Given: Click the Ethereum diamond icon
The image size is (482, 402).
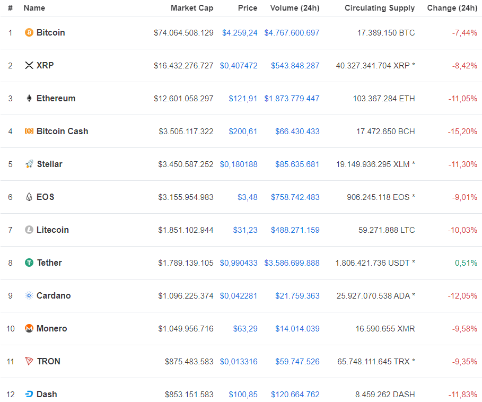Looking at the screenshot, I should (x=29, y=98).
